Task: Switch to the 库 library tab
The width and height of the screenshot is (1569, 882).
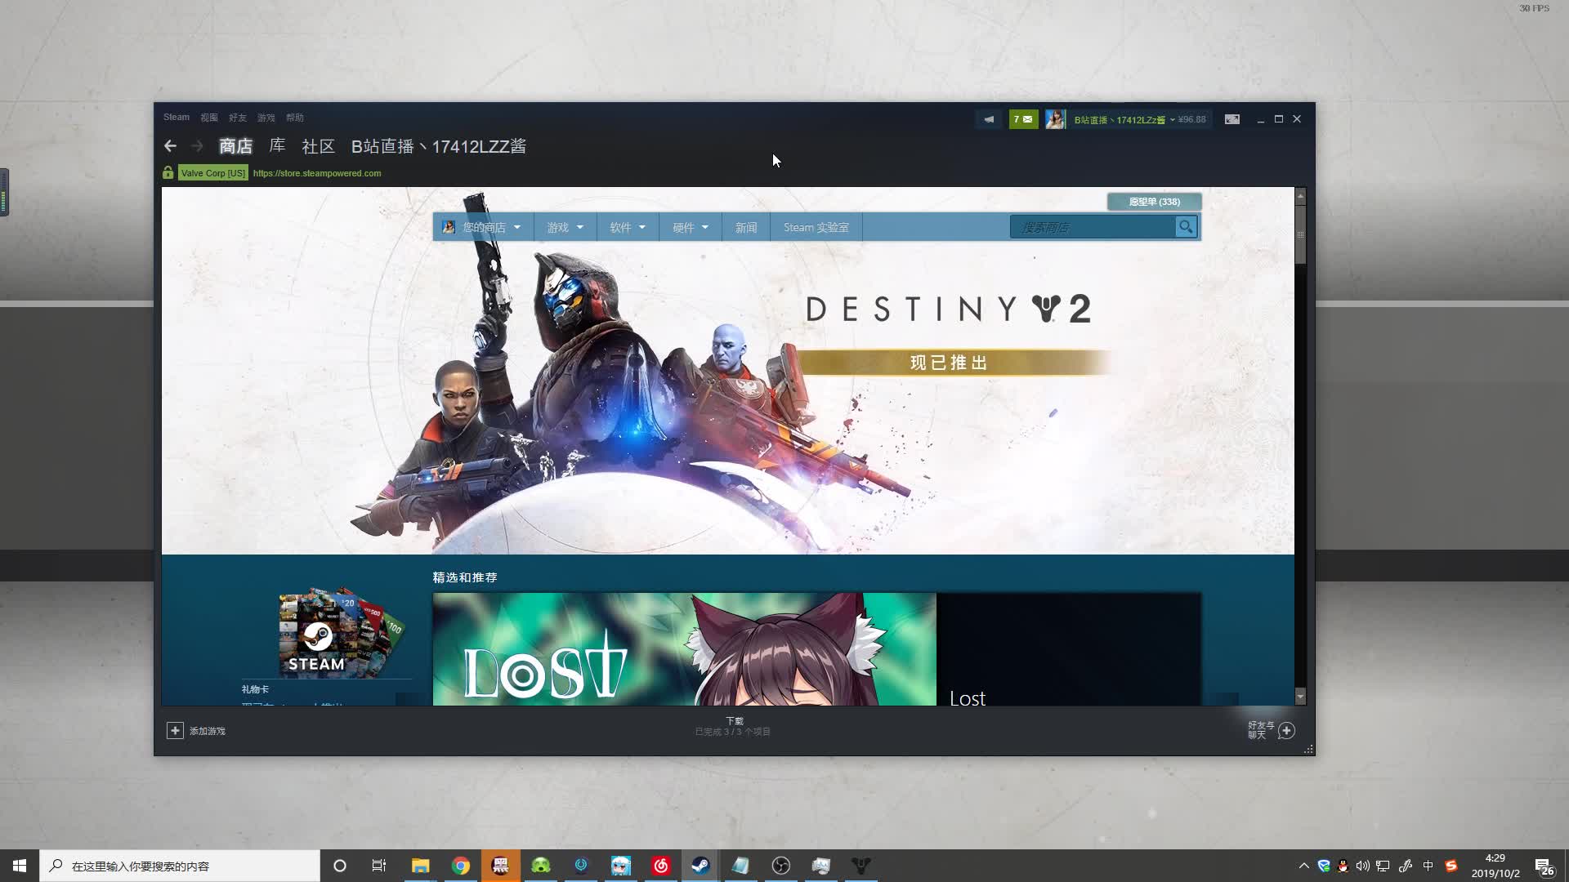Action: pos(277,146)
